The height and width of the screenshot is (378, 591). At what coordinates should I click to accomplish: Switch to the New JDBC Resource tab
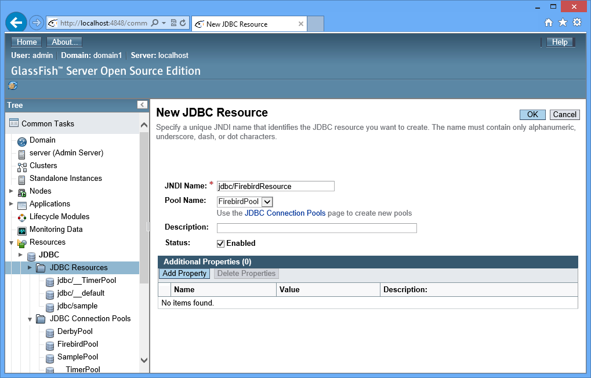pos(249,24)
